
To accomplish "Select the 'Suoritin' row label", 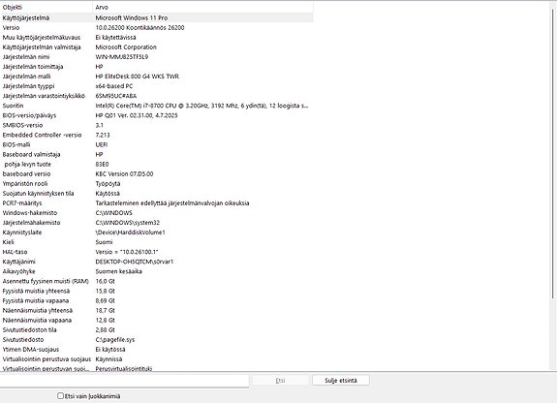I will point(13,106).
